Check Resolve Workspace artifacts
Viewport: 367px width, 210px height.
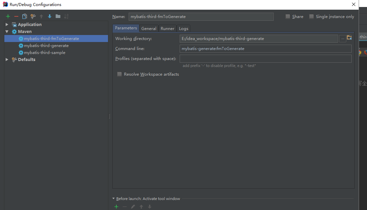119,74
